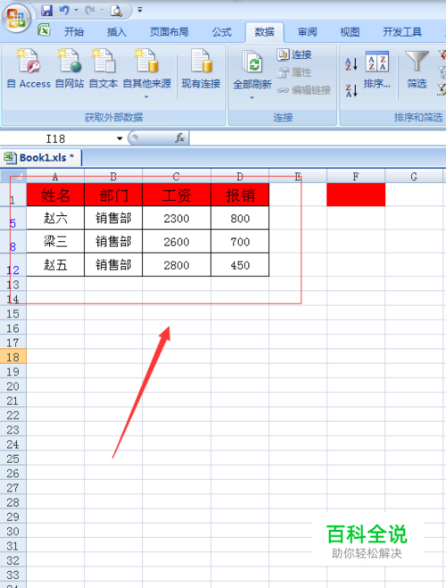Click the reimbursement cell 800
This screenshot has height=588, width=446.
pos(240,218)
